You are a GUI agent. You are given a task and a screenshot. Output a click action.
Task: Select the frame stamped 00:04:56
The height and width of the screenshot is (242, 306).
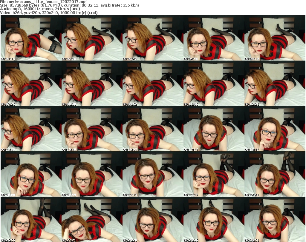pyautogui.click(x=214, y=38)
